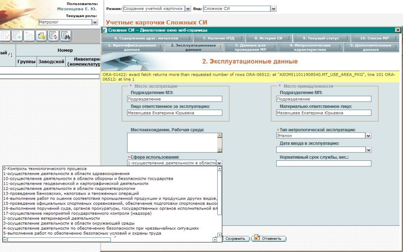The height and width of the screenshot is (252, 403).
Task: Click the binoculars search icon
Action: [65, 36]
